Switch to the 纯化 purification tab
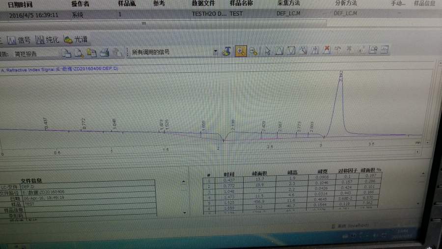The image size is (442, 249). pos(47,40)
